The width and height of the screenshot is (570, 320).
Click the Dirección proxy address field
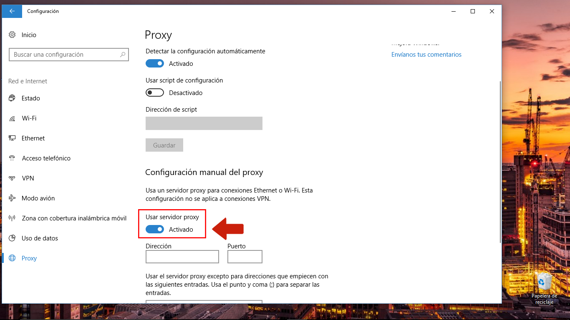coord(182,257)
